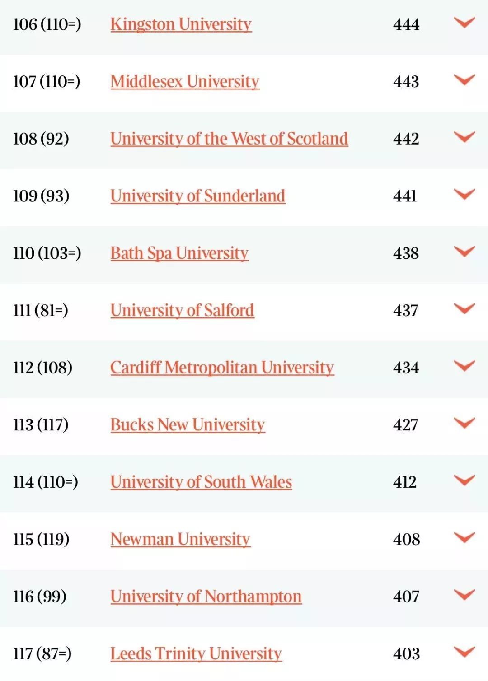The width and height of the screenshot is (488, 681).
Task: Open University of the West of Scotland link
Action: pyautogui.click(x=229, y=139)
